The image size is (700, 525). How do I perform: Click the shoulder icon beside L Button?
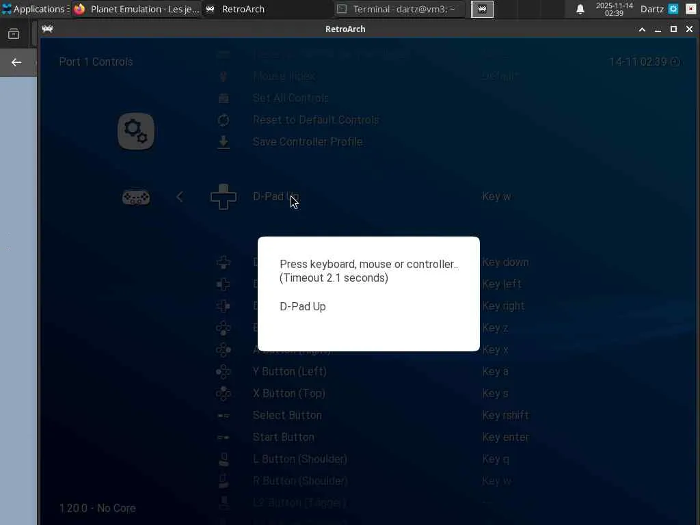224,459
